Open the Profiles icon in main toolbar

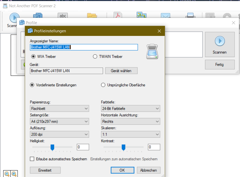coord(38,16)
